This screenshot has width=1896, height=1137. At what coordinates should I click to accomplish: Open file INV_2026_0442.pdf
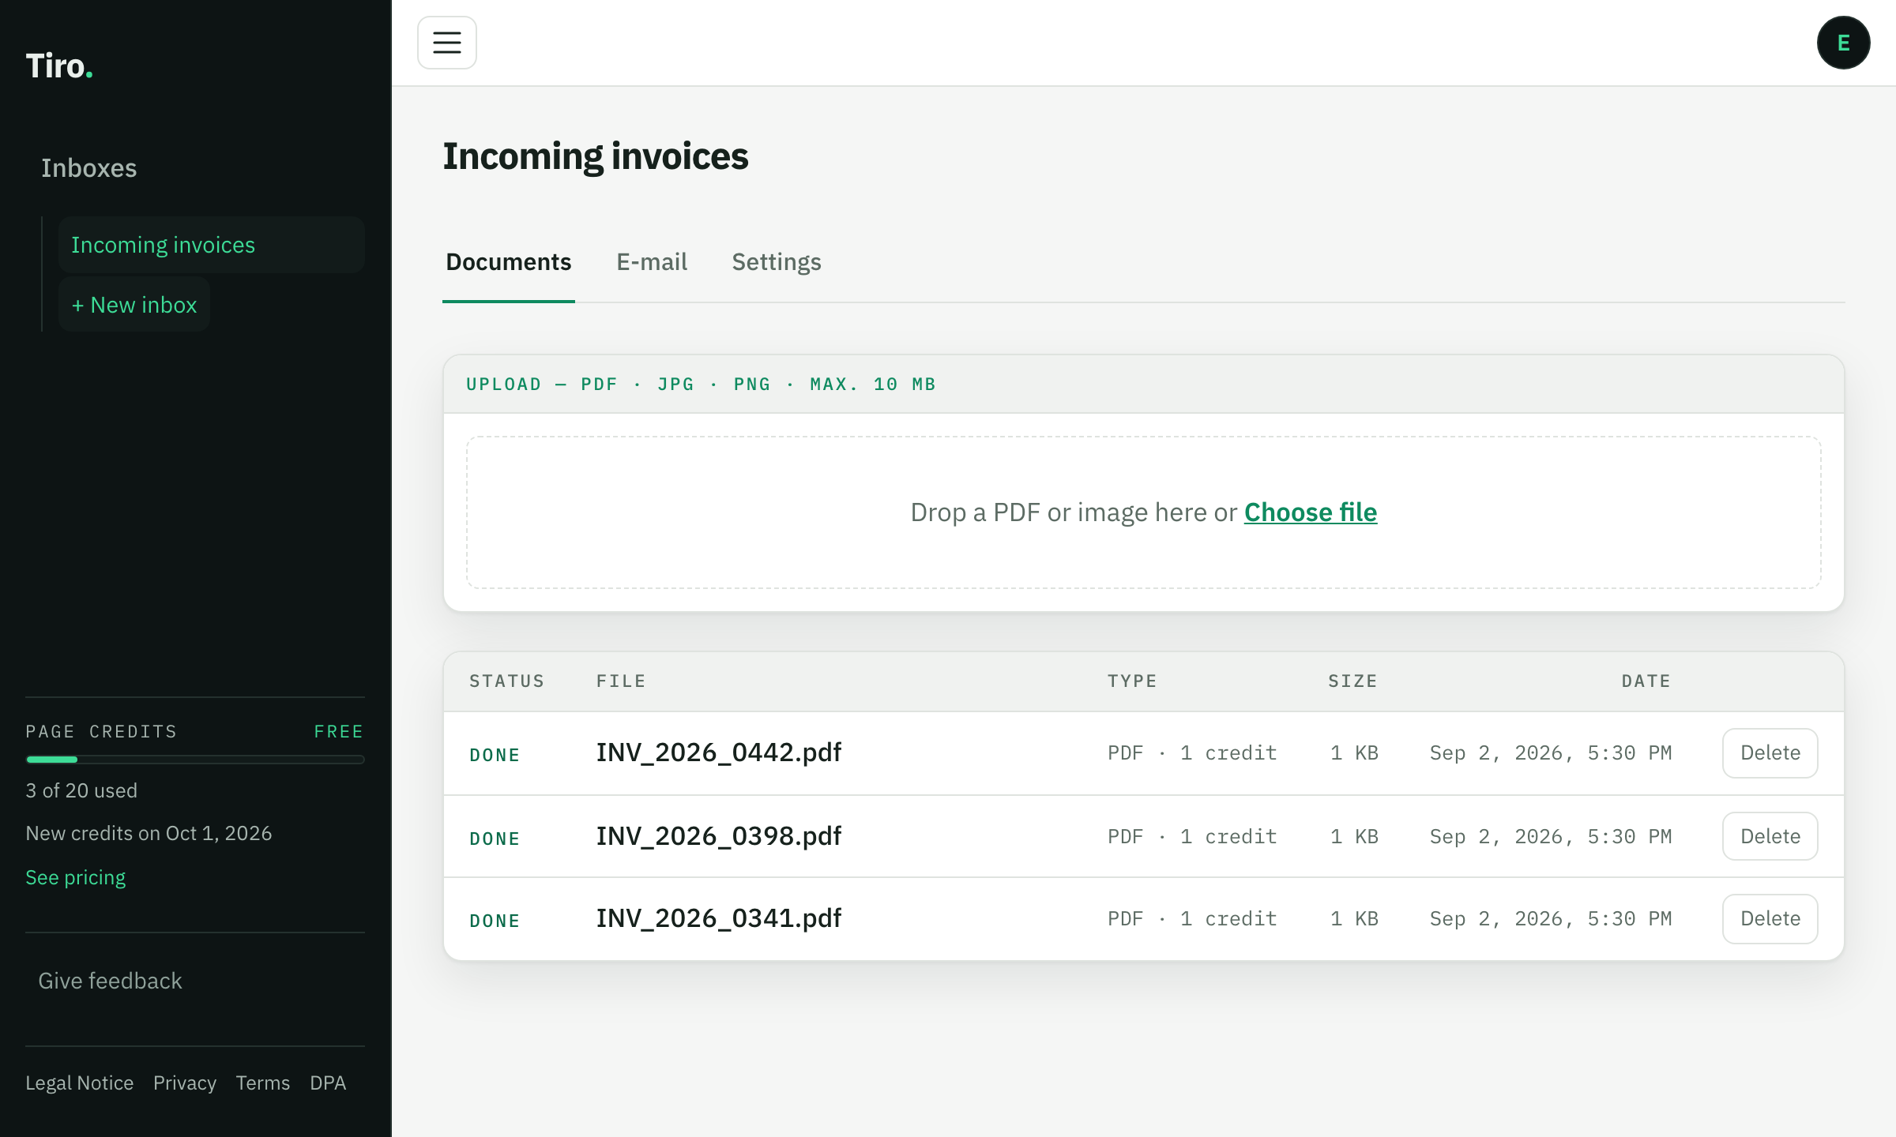pos(719,752)
